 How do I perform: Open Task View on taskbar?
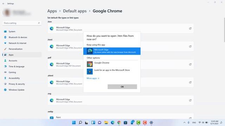pyautogui.click(x=86, y=122)
